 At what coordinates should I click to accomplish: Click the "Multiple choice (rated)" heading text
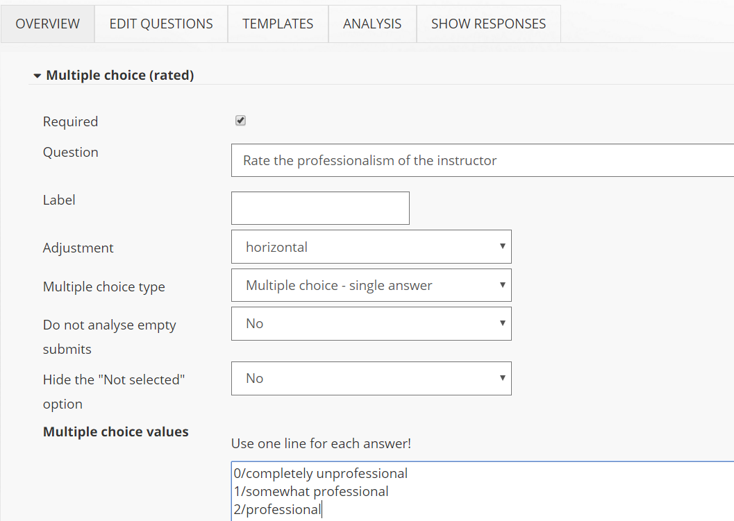[120, 76]
